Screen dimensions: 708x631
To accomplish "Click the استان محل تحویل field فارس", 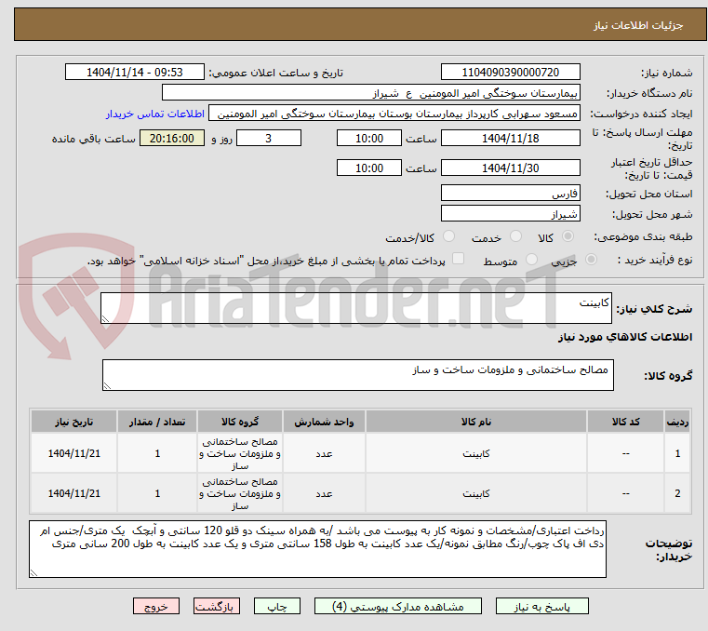I will [510, 194].
